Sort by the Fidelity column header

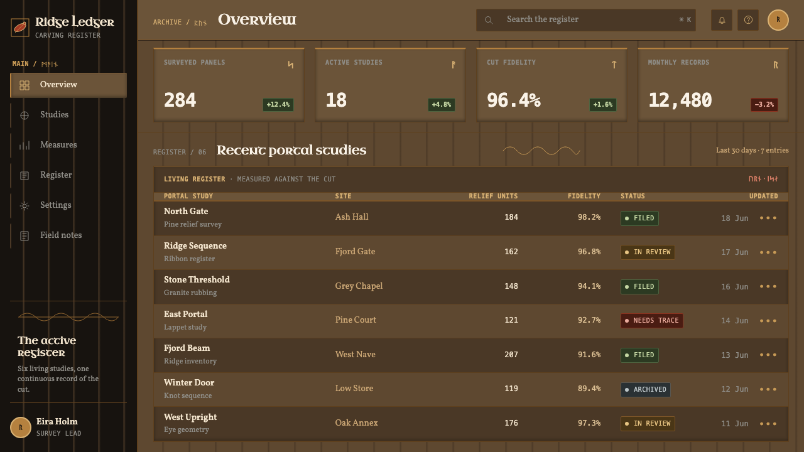point(584,196)
